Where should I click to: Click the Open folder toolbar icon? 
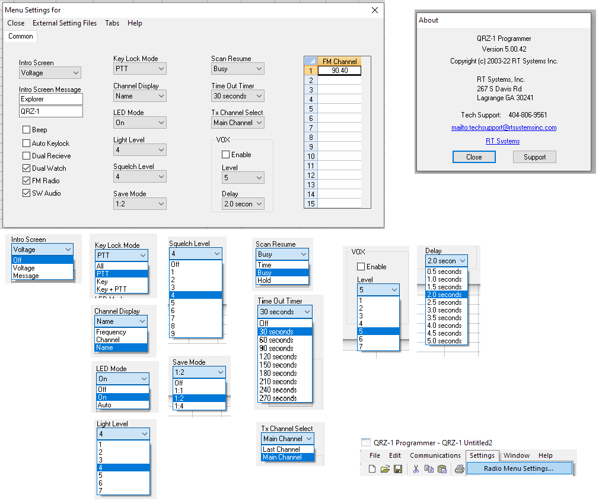pos(385,468)
